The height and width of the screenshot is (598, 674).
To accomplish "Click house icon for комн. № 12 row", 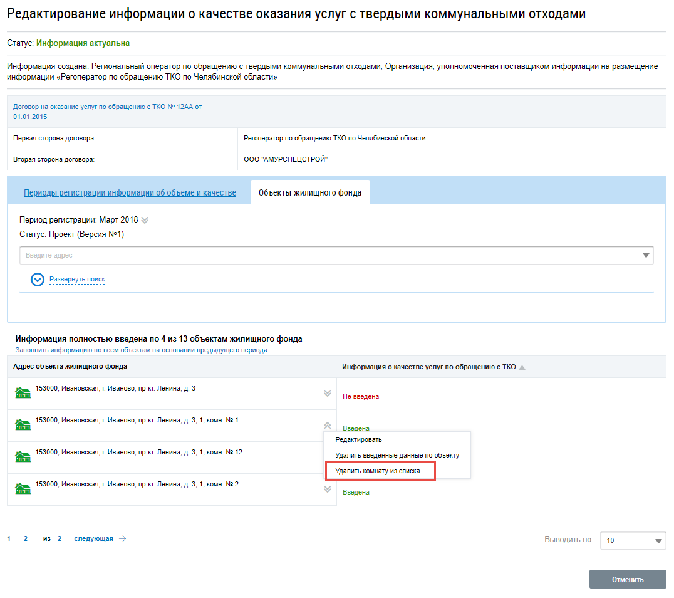I will (23, 457).
